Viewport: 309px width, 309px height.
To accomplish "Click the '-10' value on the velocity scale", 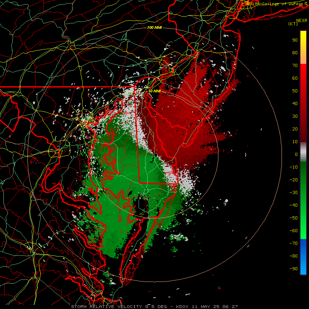I will pyautogui.click(x=294, y=167).
